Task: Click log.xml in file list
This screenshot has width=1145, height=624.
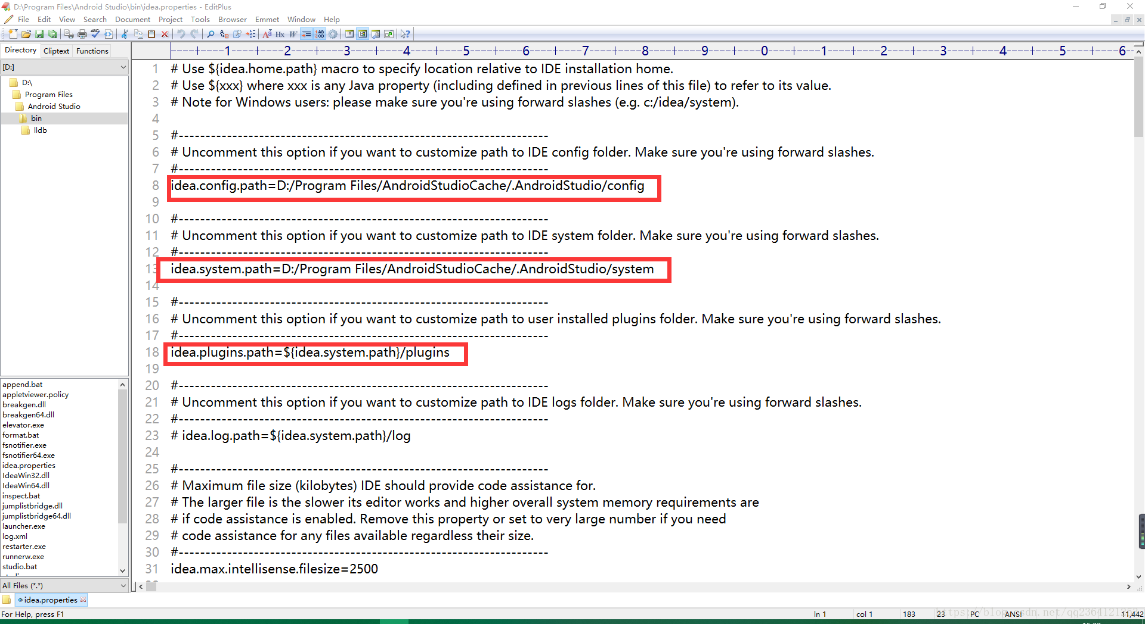Action: 15,536
